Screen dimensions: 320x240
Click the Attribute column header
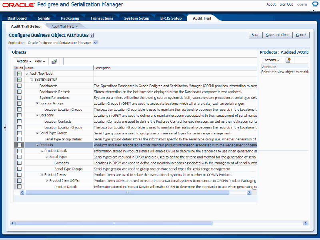coord(285,67)
